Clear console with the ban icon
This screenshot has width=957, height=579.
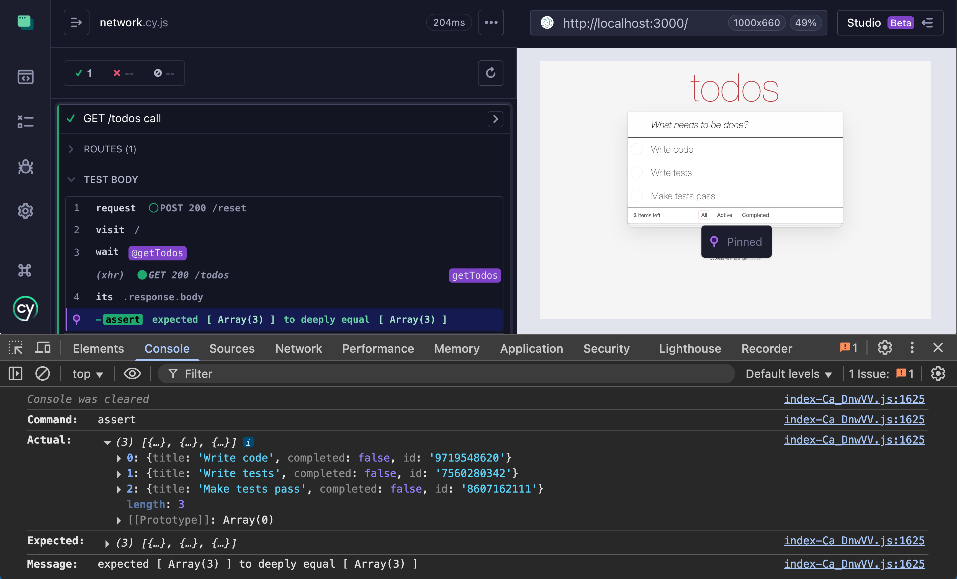coord(42,374)
